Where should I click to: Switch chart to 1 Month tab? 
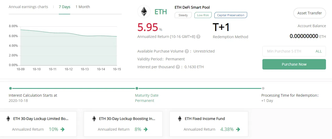click(x=83, y=7)
